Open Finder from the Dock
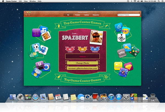The width and height of the screenshot is (165, 112). (13, 97)
